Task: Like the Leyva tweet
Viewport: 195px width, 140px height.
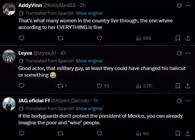Action: point(99,86)
